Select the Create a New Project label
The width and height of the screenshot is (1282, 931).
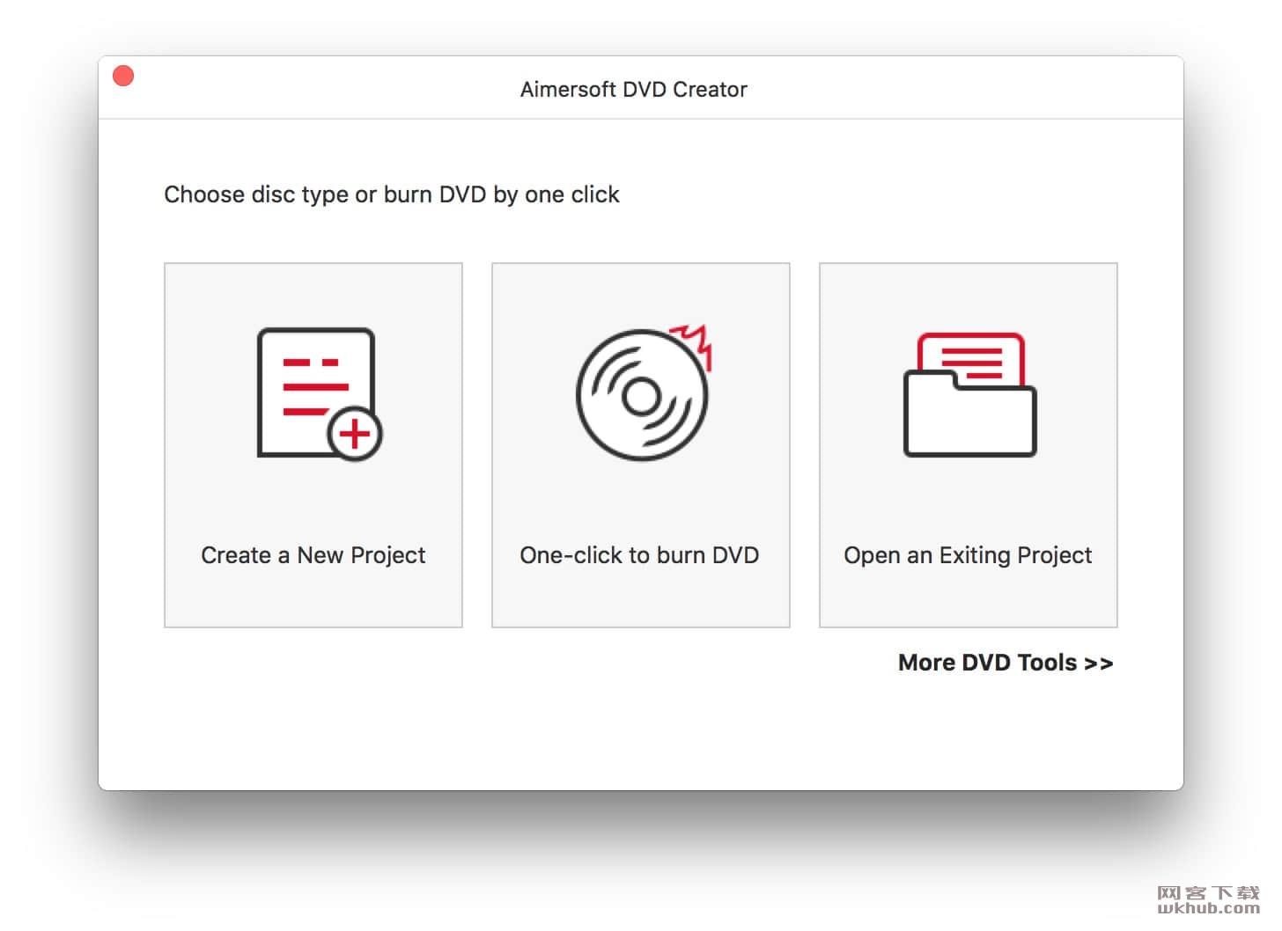click(x=313, y=555)
